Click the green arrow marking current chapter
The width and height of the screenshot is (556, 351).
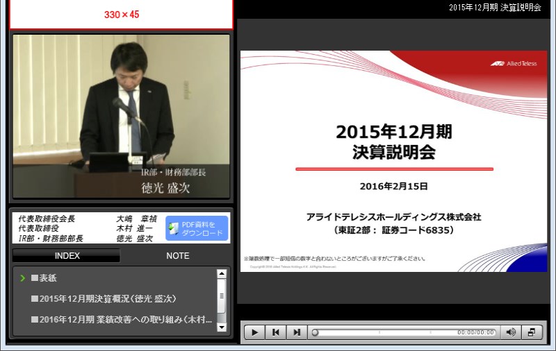pos(23,278)
